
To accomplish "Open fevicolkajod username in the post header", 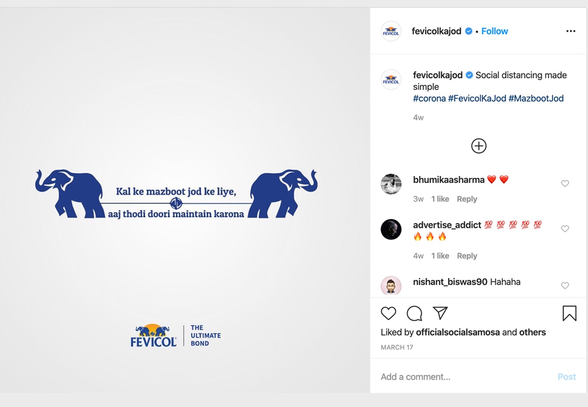I will pyautogui.click(x=436, y=31).
